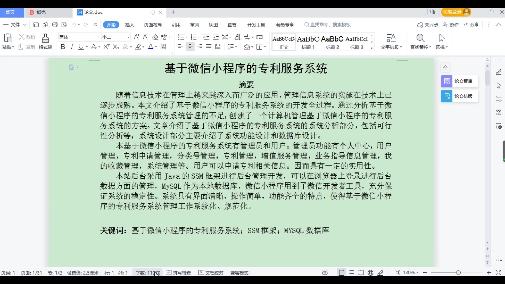
Task: Increase the font size with the A+ icon
Action: tap(137, 37)
